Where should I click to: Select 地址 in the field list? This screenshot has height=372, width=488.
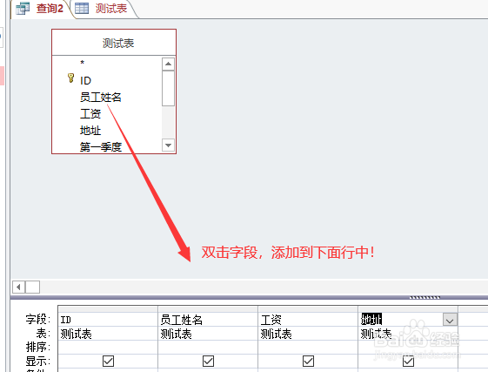(90, 131)
